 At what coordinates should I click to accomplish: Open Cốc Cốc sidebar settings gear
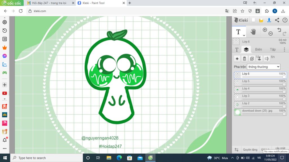pyautogui.click(x=5, y=22)
